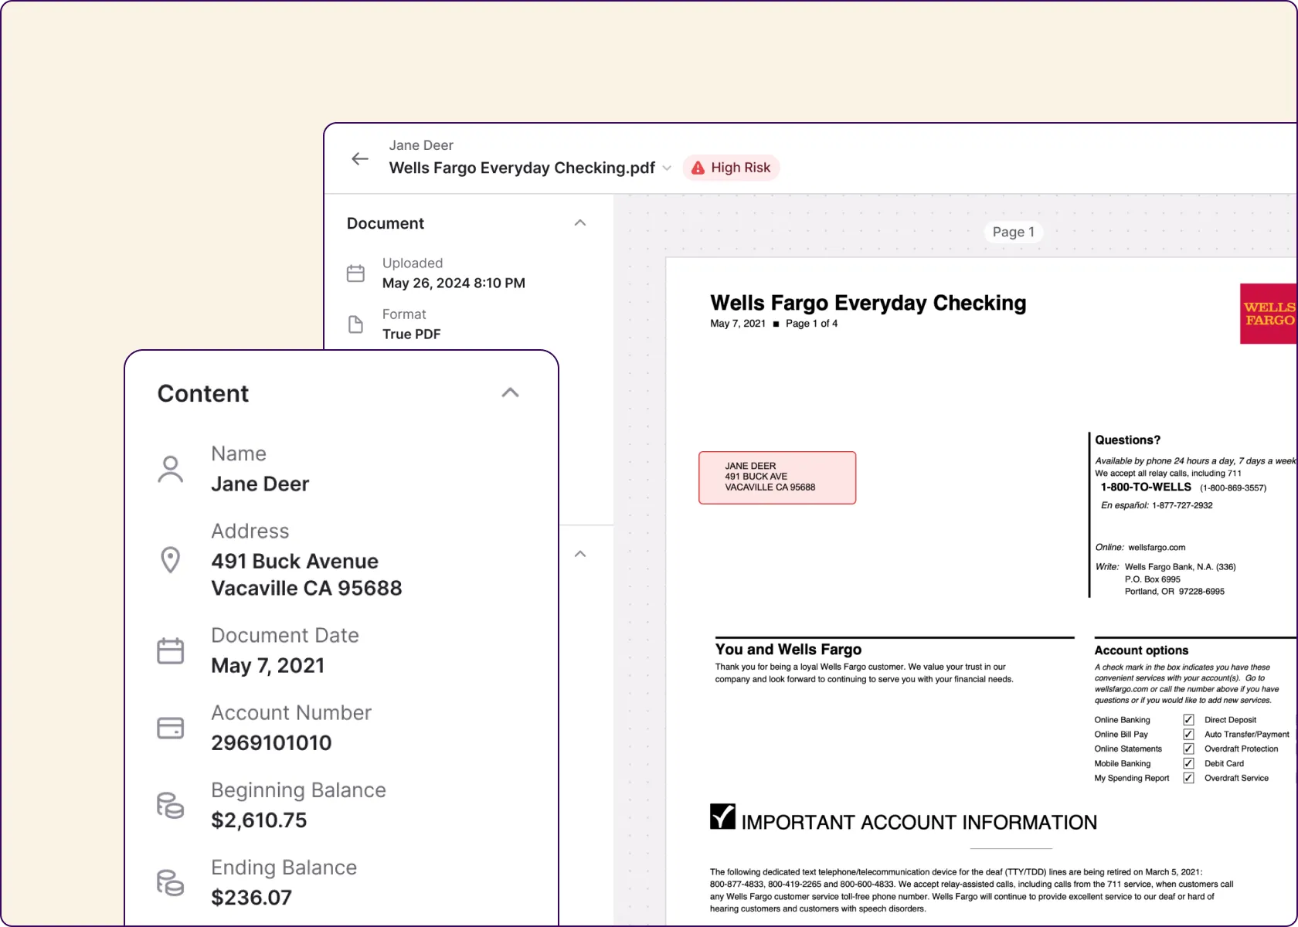1298x927 pixels.
Task: Click the highlighted Jane Deer address box
Action: 776,477
